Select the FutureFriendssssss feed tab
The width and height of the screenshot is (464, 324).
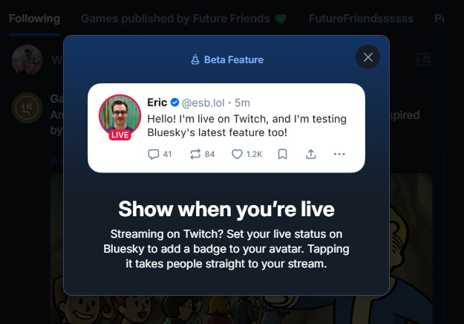(x=361, y=17)
